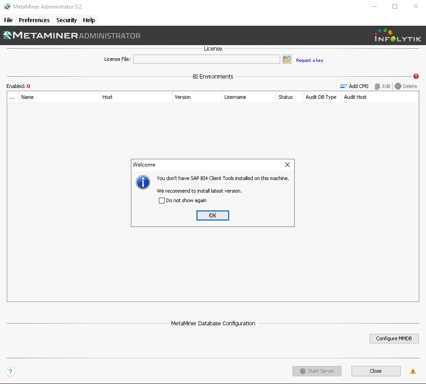Click the MetaMiner Database Configuration heading

pos(213,324)
